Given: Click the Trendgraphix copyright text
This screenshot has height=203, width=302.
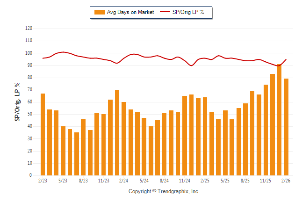Looking at the screenshot, I should (x=164, y=191).
